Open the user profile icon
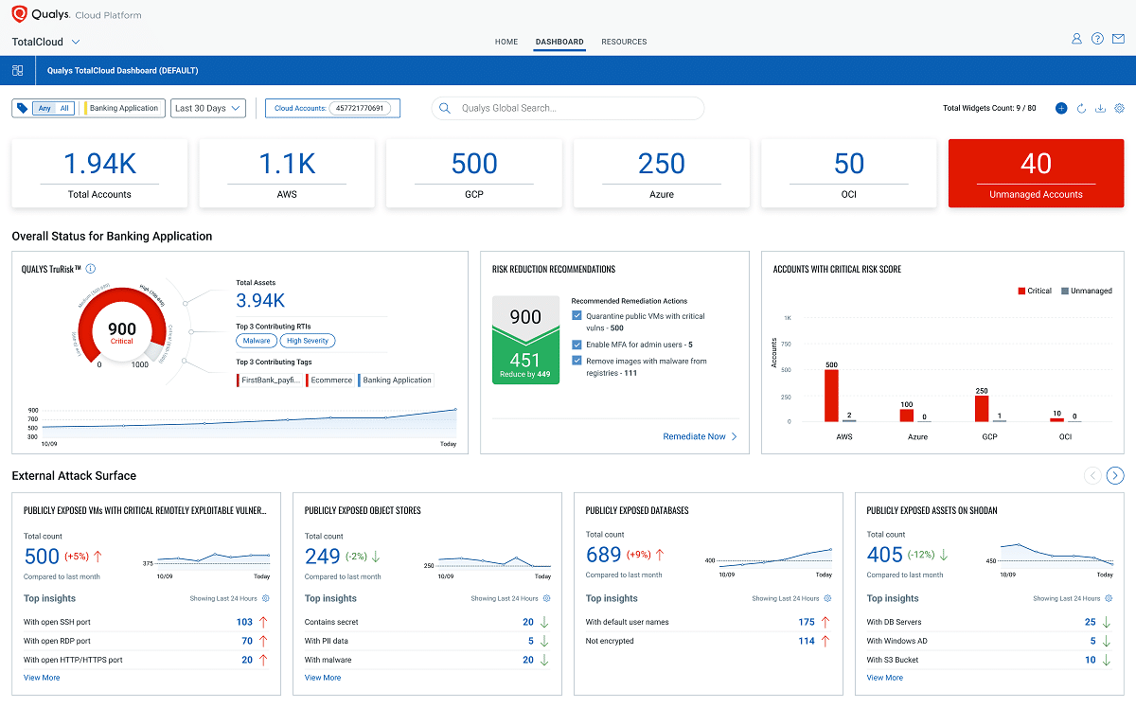 click(x=1076, y=39)
